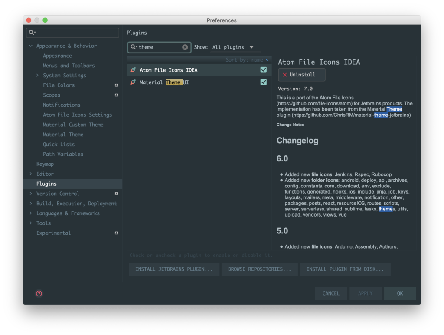Click the Changelog heading in description

(297, 141)
